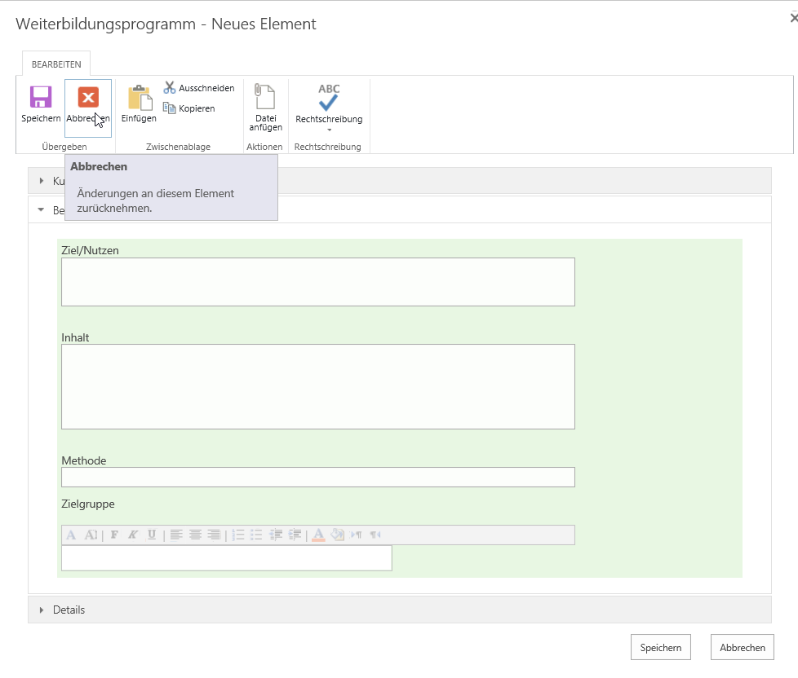Viewport: 798px width, 678px height.
Task: Align Zielgruppe text right
Action: 214,535
